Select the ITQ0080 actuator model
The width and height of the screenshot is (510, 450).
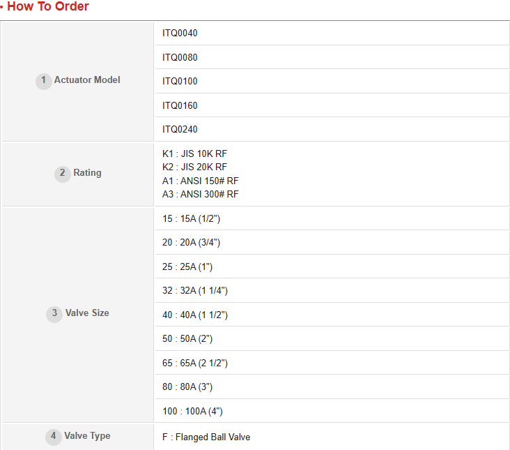[x=180, y=57]
